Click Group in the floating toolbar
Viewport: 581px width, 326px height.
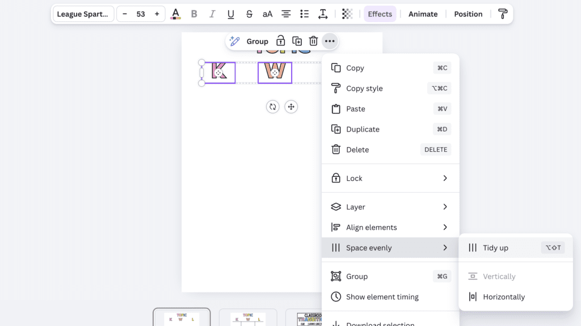pos(257,41)
